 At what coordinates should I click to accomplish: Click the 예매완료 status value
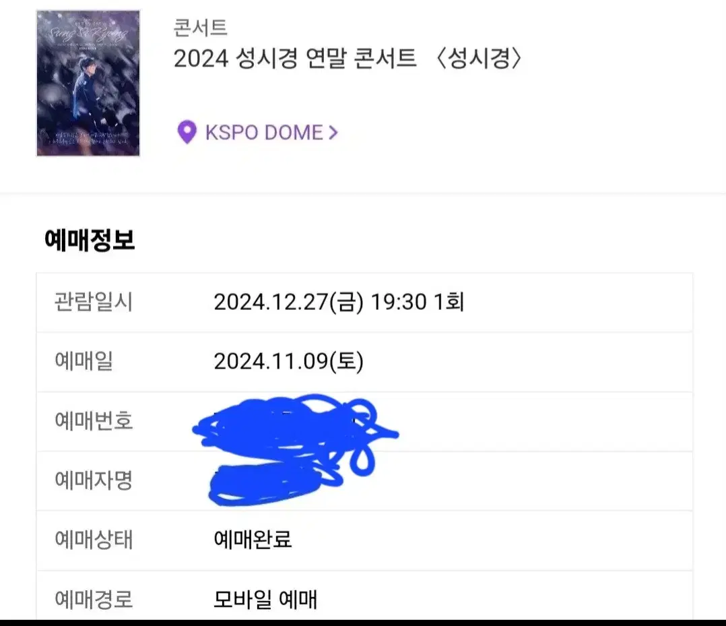(253, 540)
